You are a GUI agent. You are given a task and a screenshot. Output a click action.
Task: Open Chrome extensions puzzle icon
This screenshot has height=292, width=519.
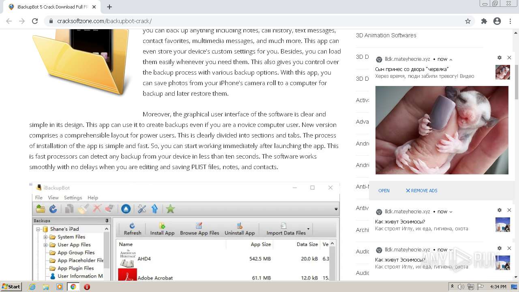484,21
